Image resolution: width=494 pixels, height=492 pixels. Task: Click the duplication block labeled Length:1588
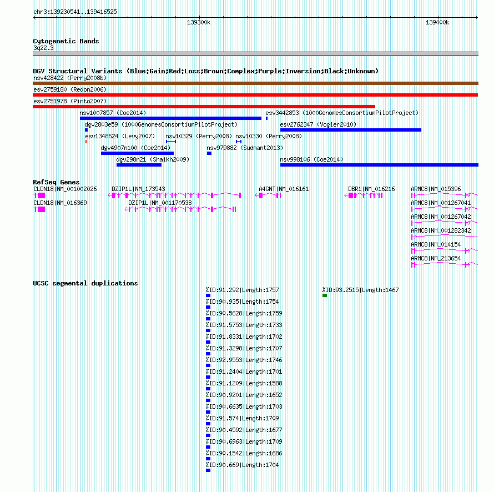tap(208, 389)
